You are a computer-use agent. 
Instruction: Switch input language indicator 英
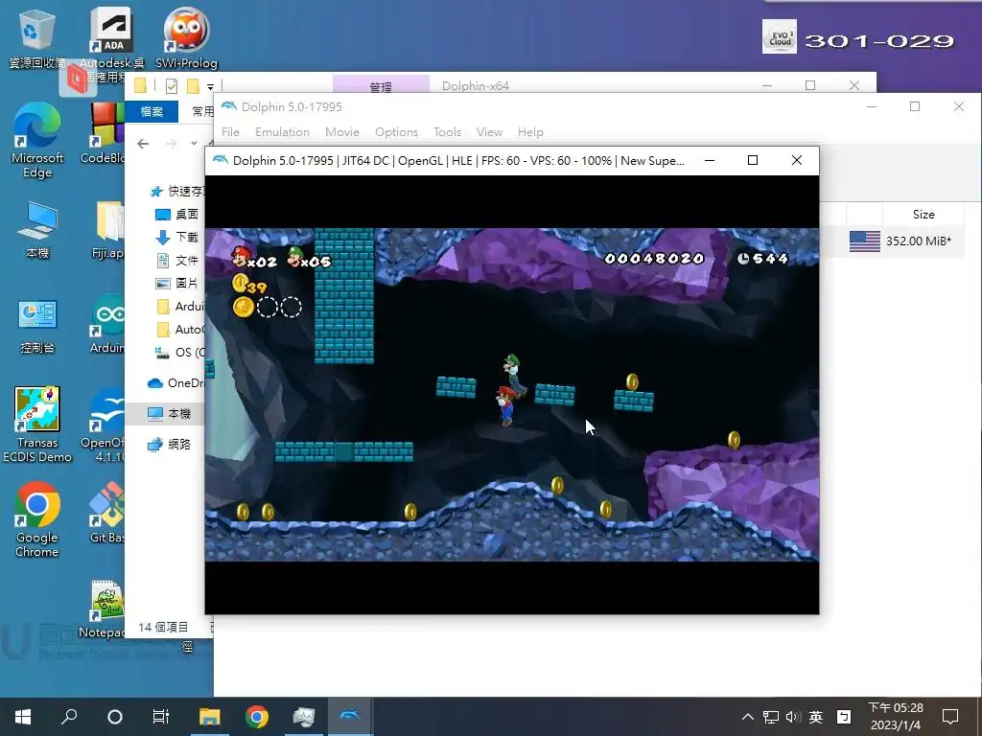[x=815, y=717]
